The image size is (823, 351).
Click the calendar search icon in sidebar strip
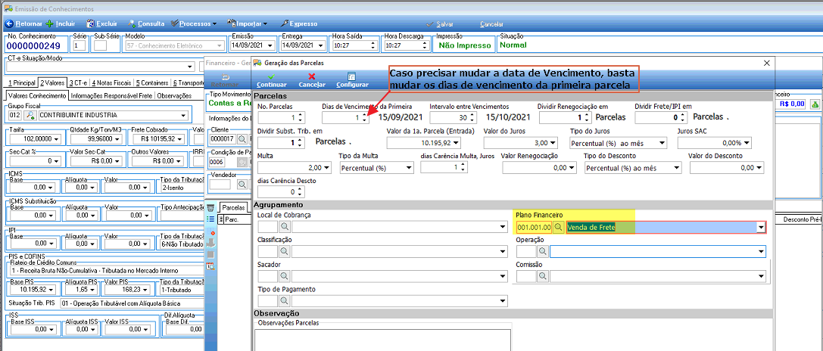[210, 266]
